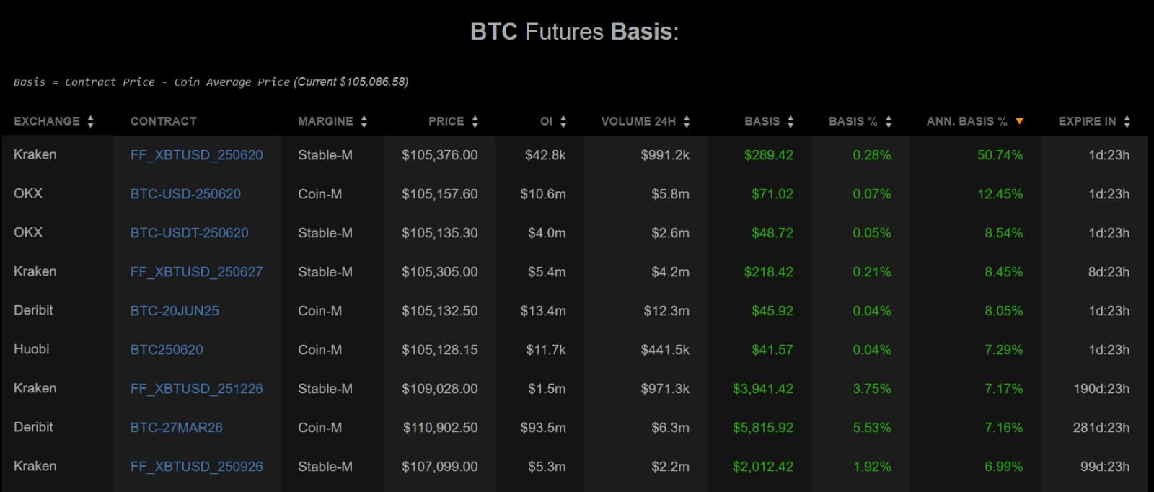This screenshot has width=1154, height=492.
Task: Click the orange sort arrow on ANN. BASIS %
Action: tap(1019, 121)
